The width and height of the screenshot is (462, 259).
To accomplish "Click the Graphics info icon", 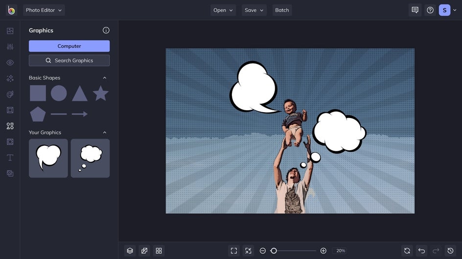I will tap(106, 30).
